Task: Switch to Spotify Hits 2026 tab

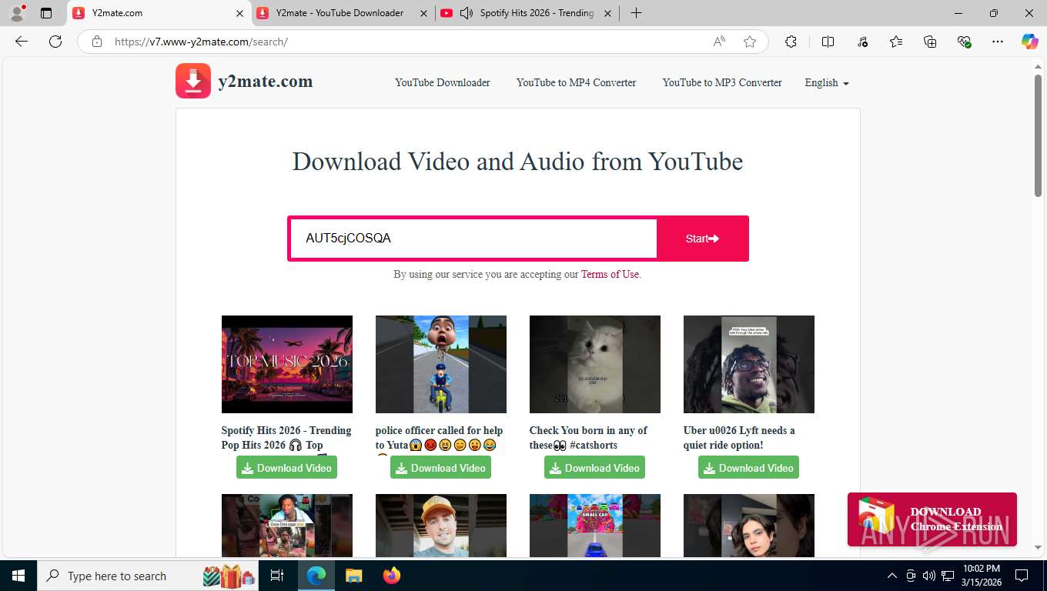Action: (x=537, y=13)
